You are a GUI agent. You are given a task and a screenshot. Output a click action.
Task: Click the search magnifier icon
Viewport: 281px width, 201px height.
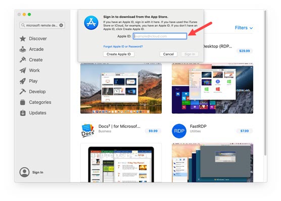[x=23, y=25]
